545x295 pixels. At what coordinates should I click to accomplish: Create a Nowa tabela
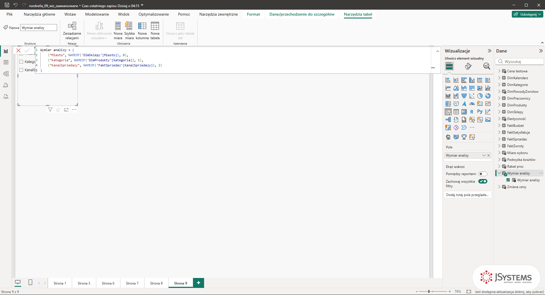[155, 31]
